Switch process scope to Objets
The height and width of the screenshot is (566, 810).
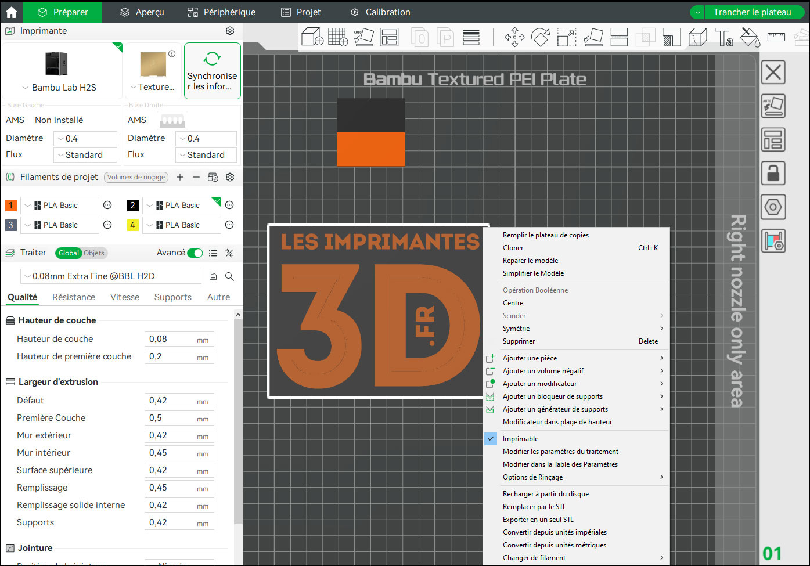pos(94,253)
